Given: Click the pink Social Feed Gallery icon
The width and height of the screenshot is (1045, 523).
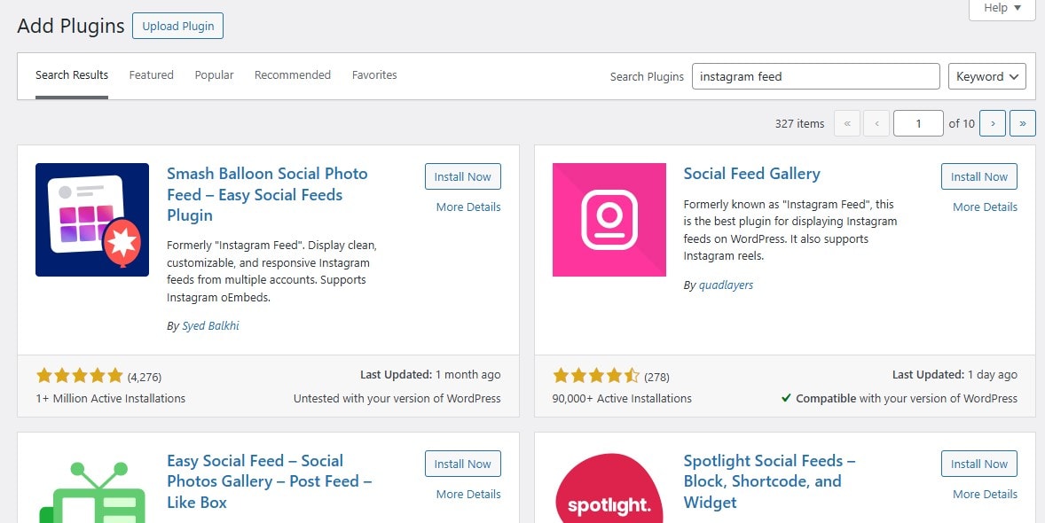Looking at the screenshot, I should [x=609, y=220].
